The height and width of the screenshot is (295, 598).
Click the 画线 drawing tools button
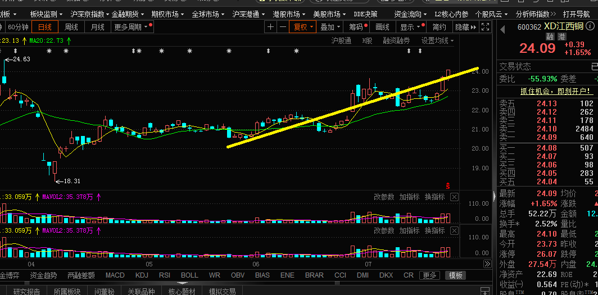382,27
